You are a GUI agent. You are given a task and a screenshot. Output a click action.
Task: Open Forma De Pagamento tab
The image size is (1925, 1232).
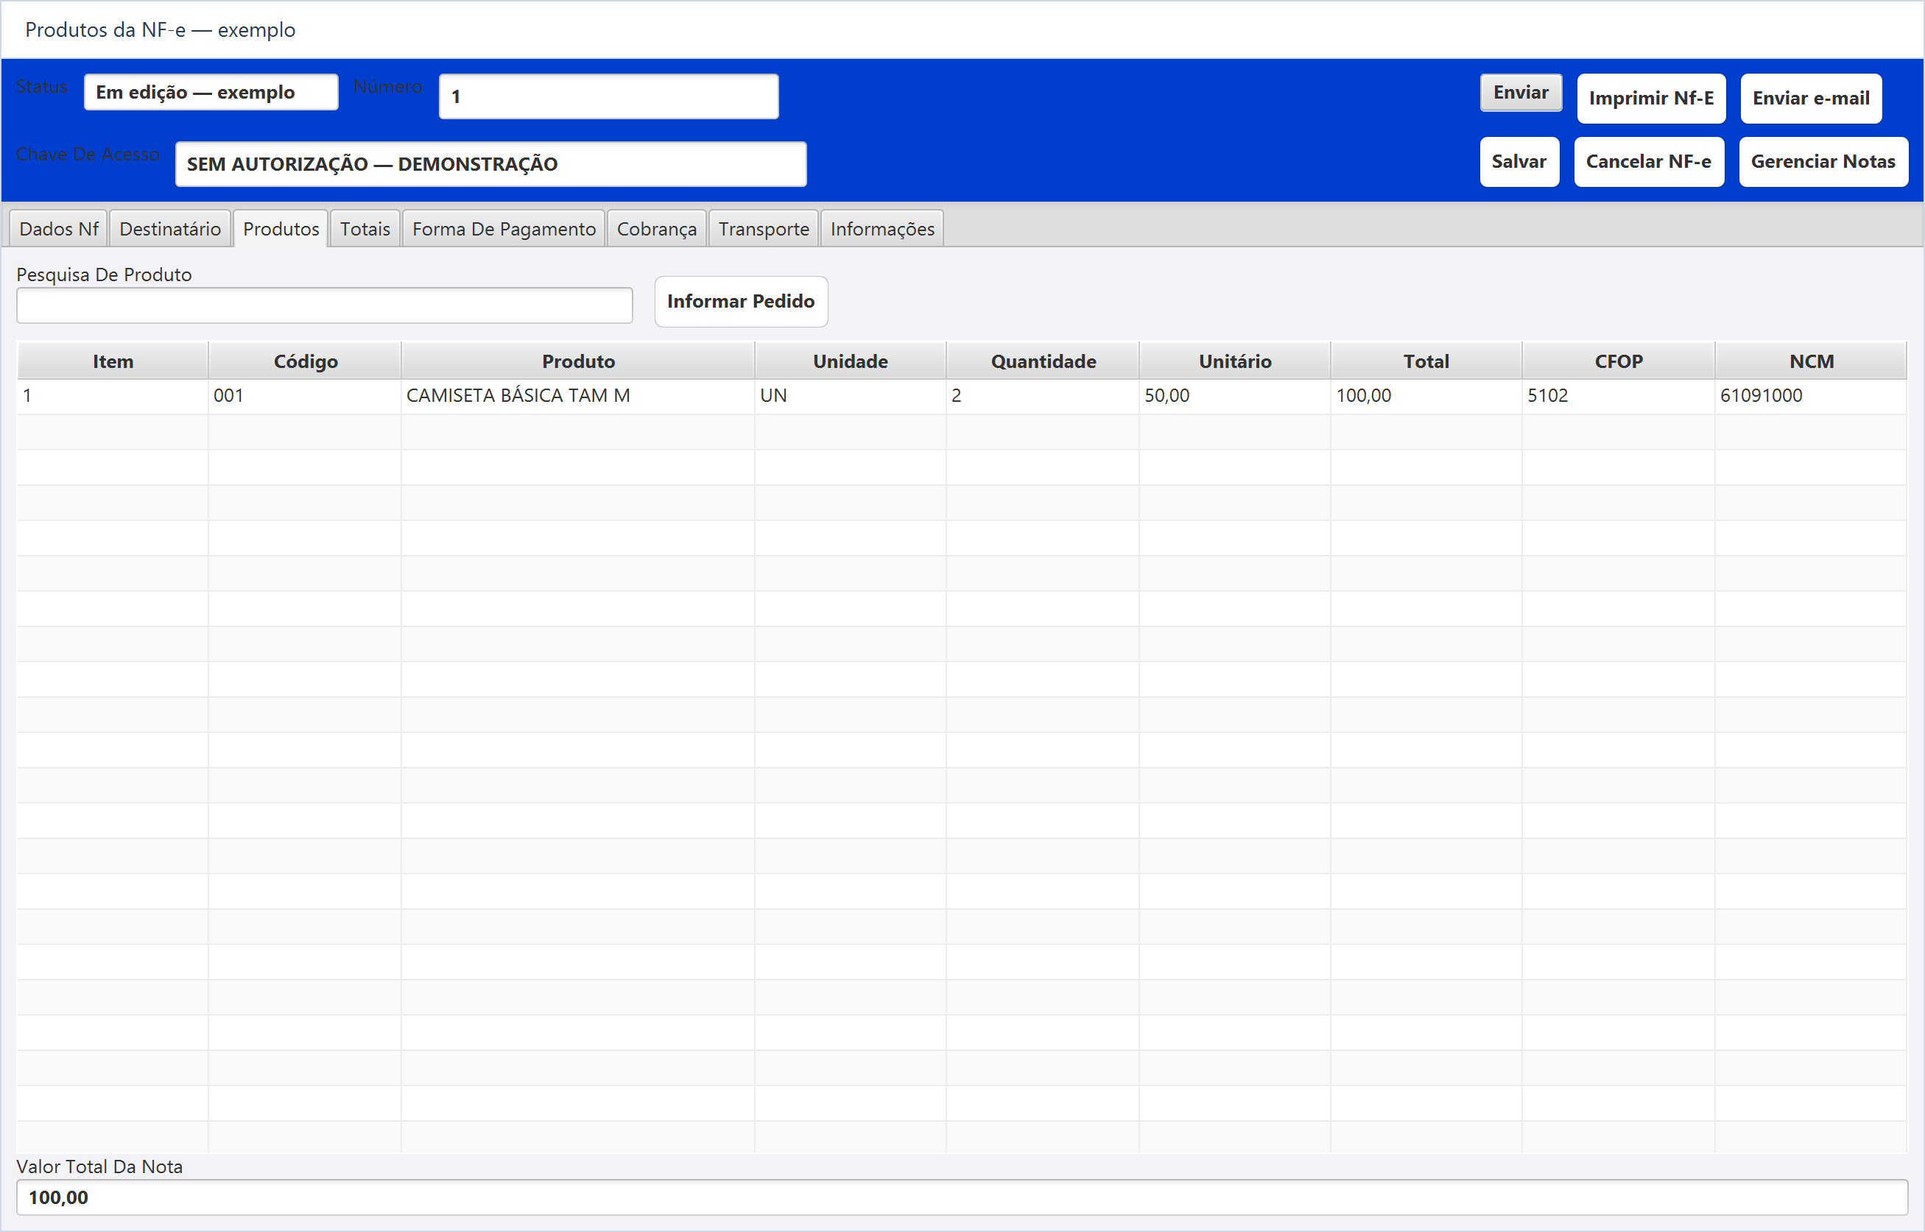tap(504, 229)
